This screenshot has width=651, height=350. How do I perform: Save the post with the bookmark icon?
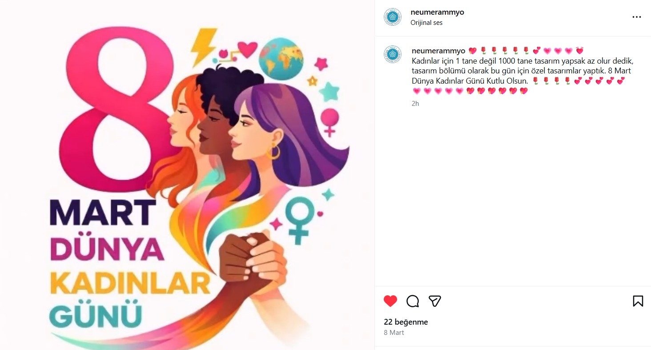click(x=638, y=301)
